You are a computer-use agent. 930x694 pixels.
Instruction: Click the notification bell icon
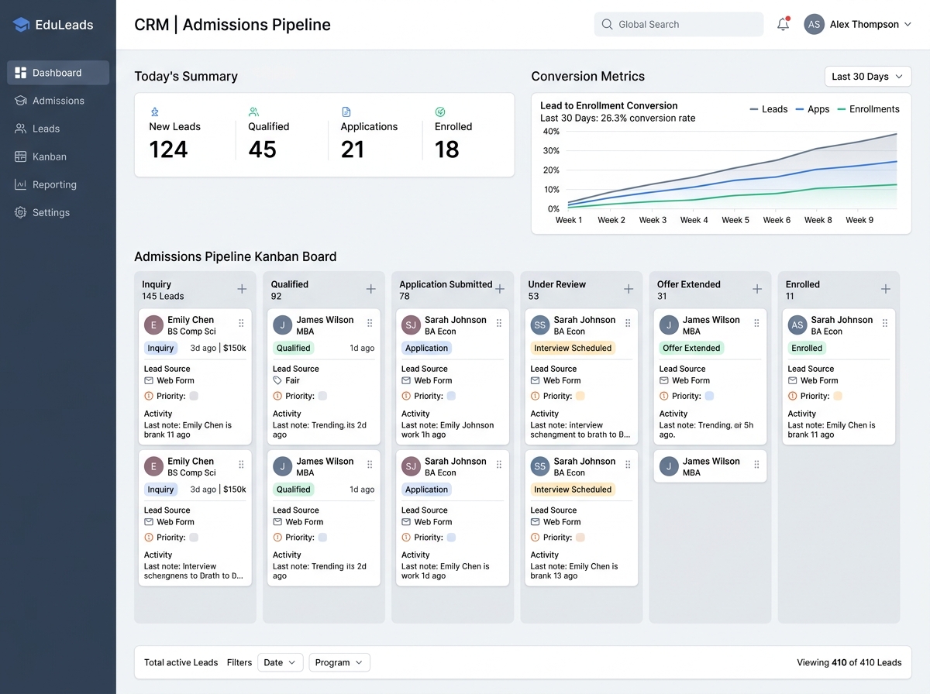[783, 24]
